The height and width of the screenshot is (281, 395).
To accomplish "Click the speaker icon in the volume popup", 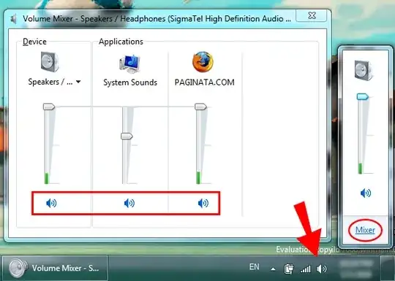I will (x=364, y=70).
